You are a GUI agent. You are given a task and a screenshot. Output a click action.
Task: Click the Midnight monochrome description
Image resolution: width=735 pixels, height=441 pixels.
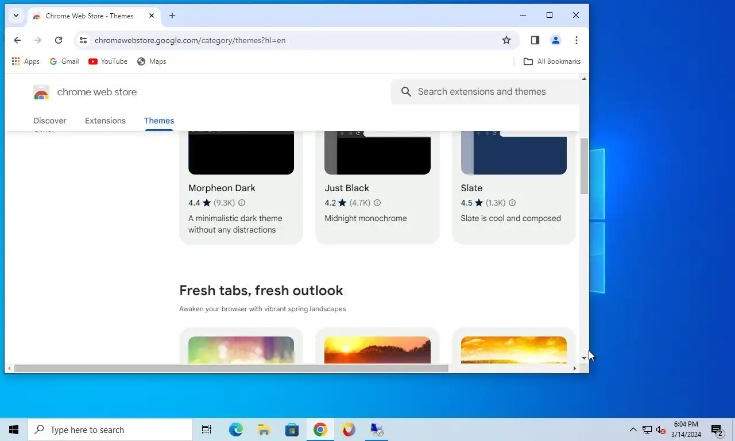coord(365,218)
